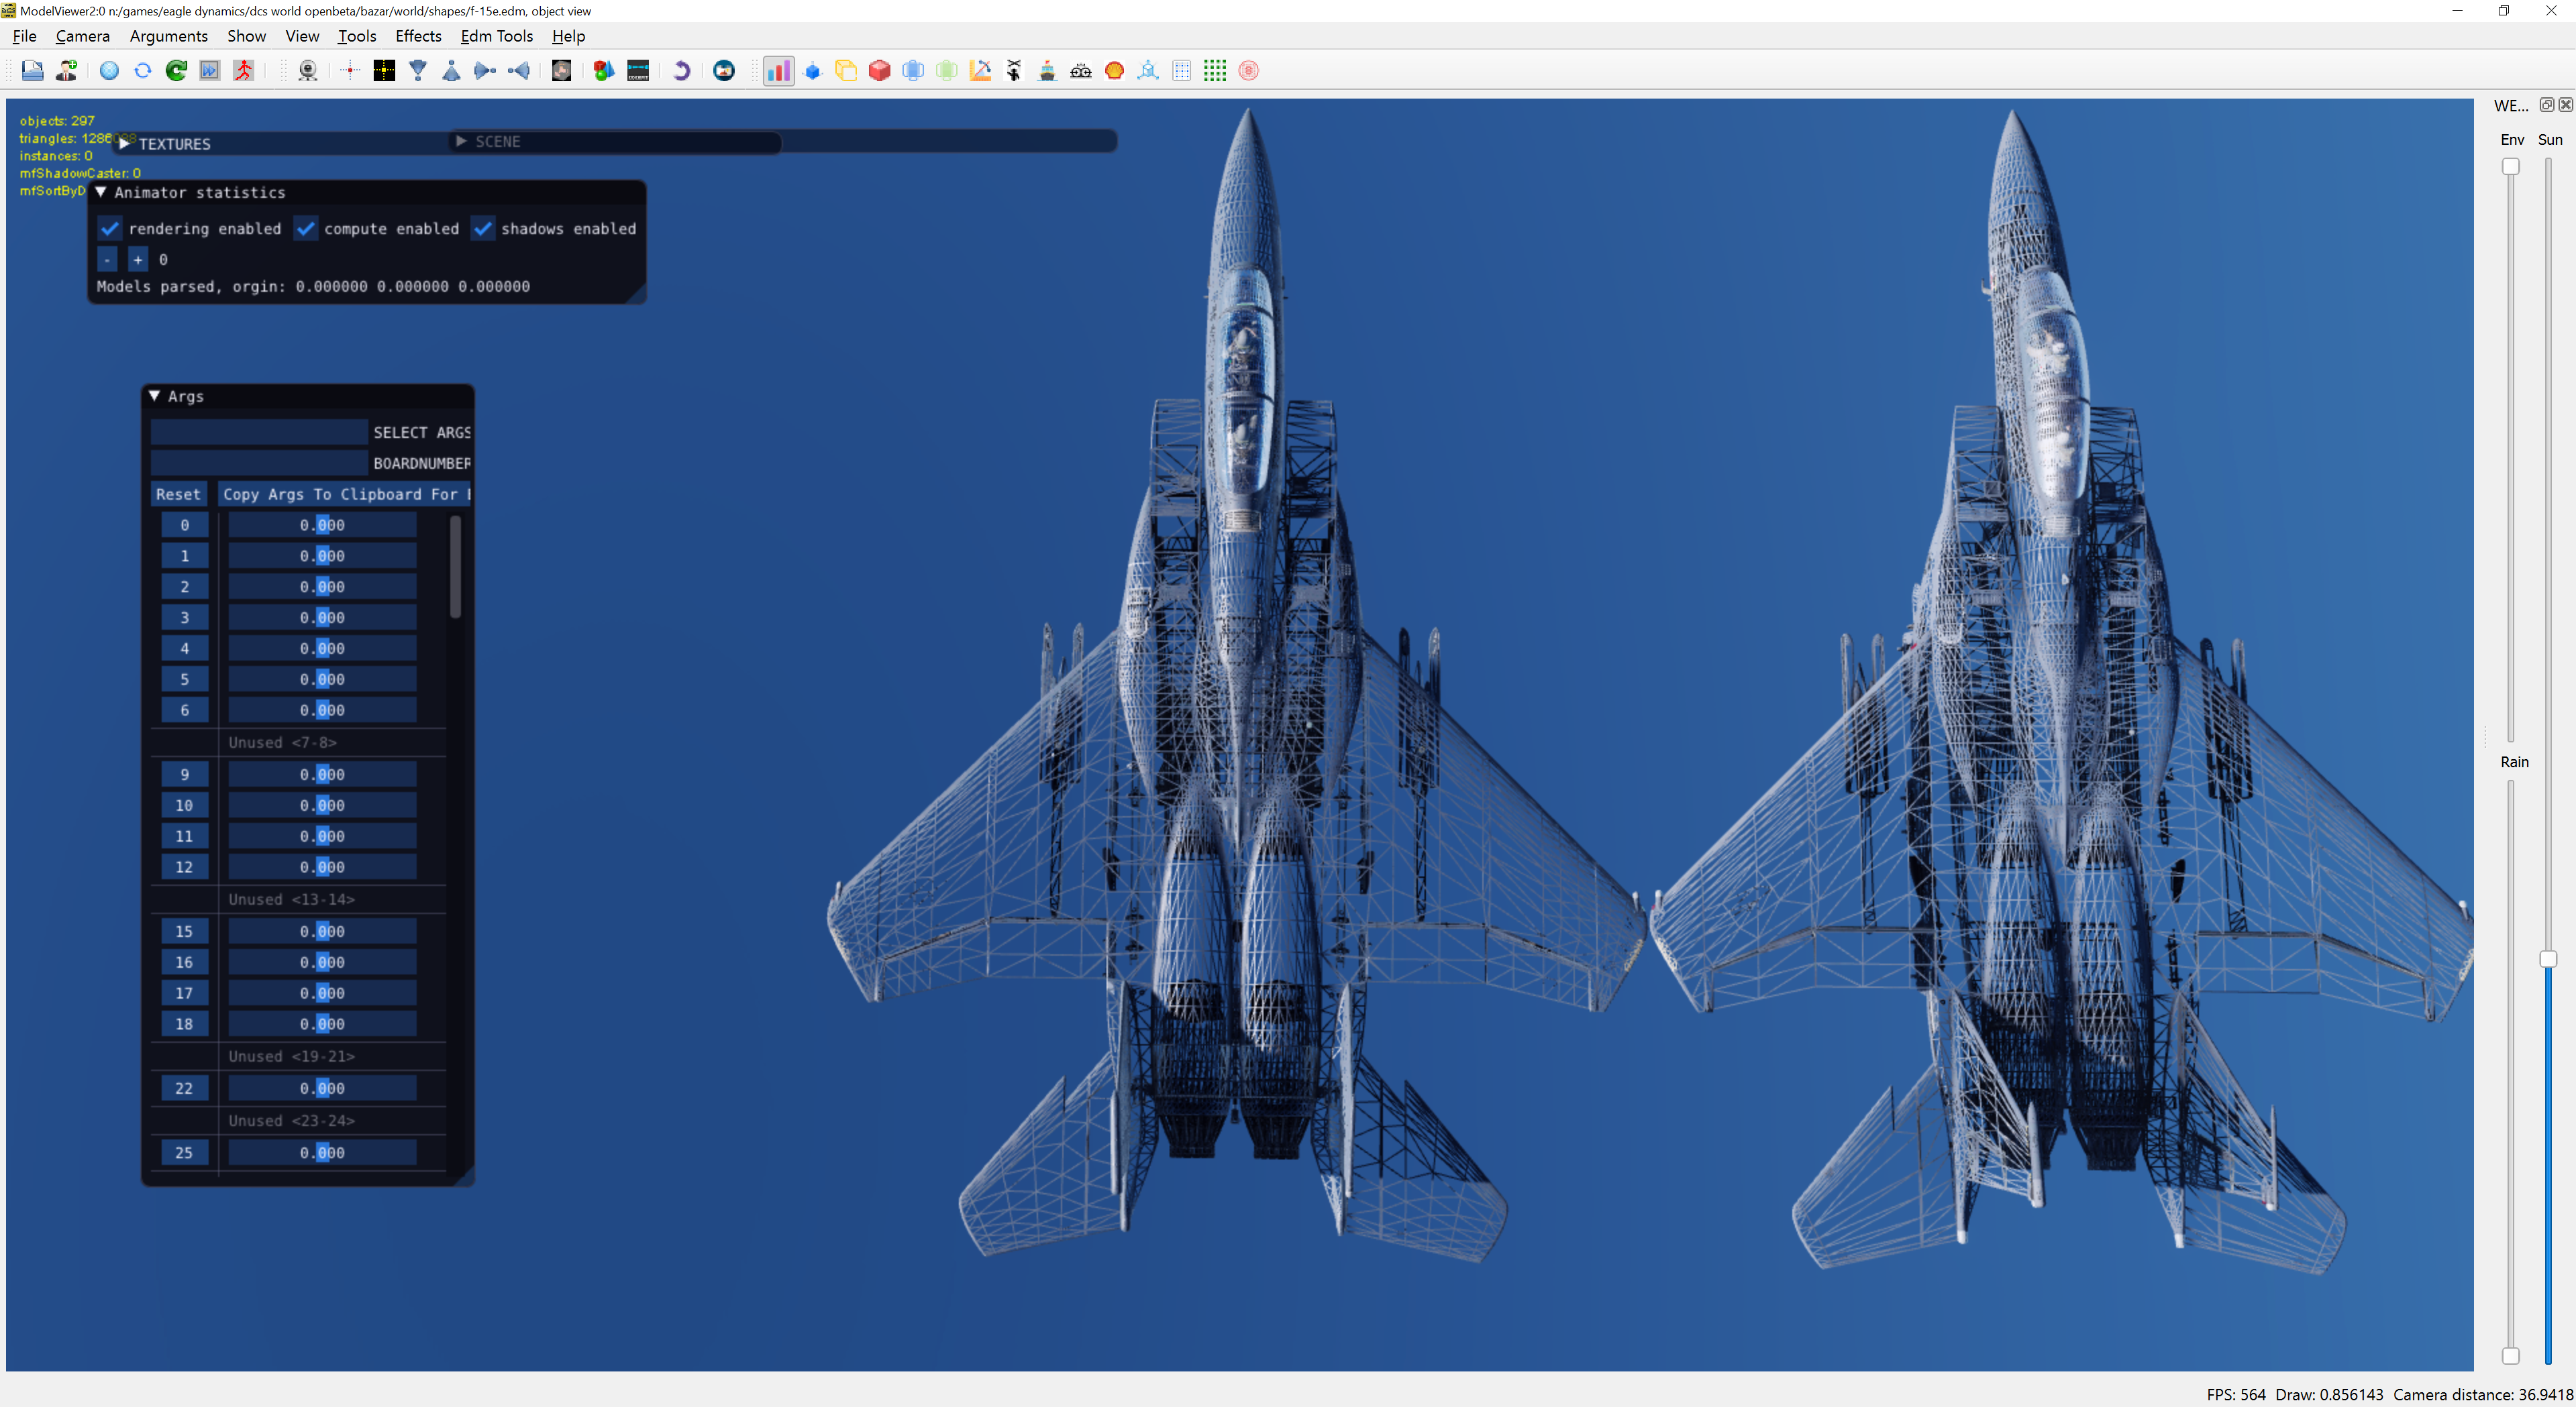Click the SELECT ARGS input field

click(x=259, y=432)
